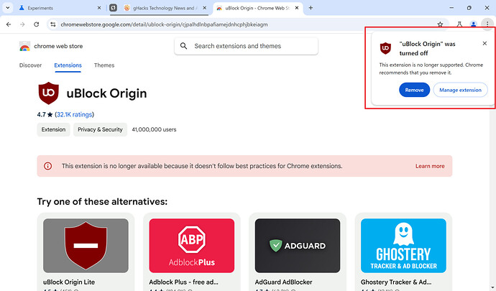This screenshot has width=496, height=291.
Task: Open the Discover section
Action: pos(30,65)
